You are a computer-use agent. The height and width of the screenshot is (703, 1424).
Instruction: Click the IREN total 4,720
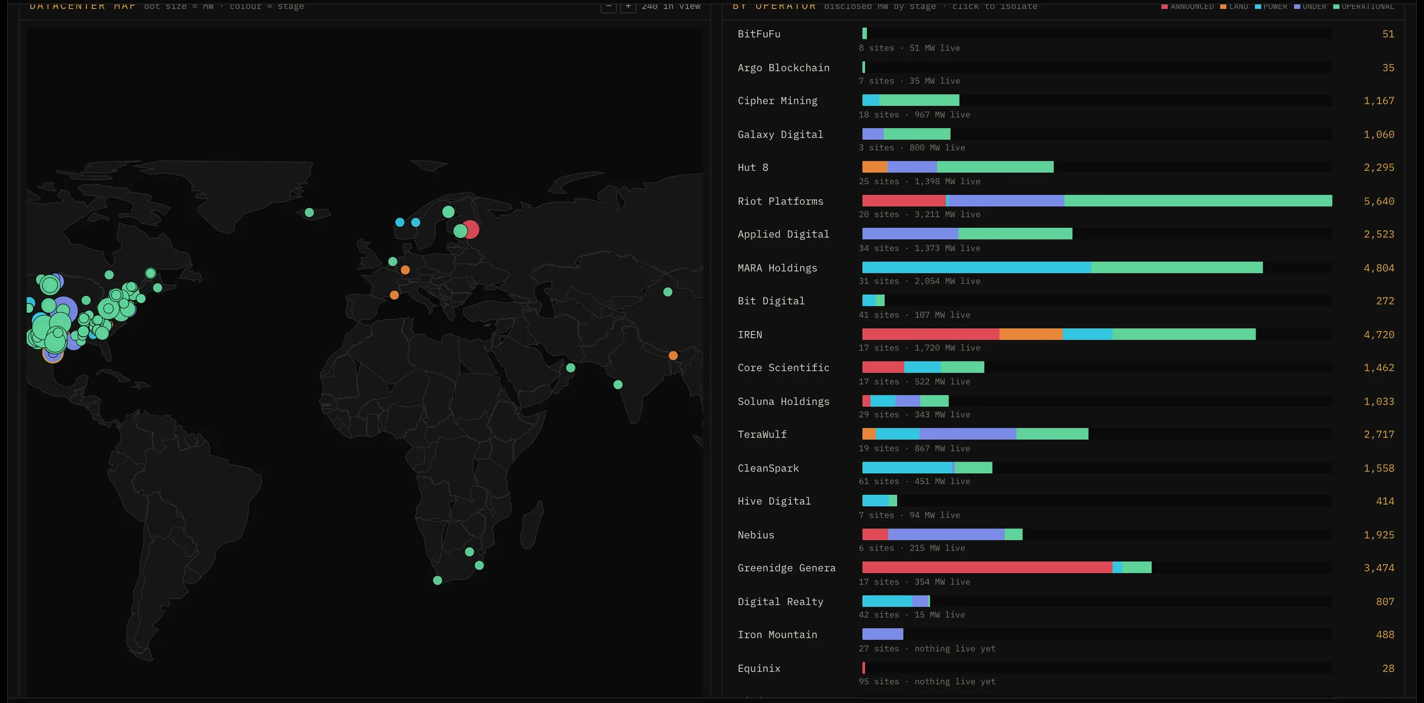(1379, 335)
